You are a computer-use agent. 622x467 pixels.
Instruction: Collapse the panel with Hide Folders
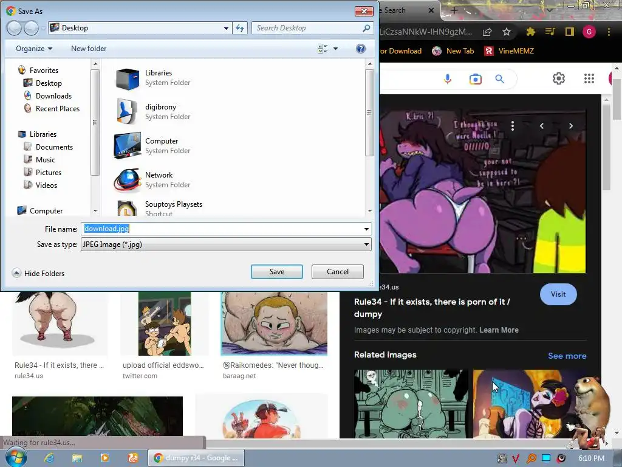[x=38, y=273]
